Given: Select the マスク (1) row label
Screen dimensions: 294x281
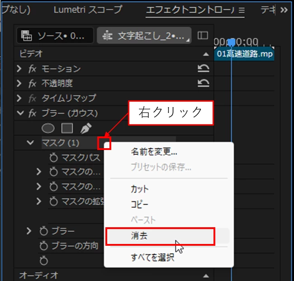Looking at the screenshot, I should 60,143.
